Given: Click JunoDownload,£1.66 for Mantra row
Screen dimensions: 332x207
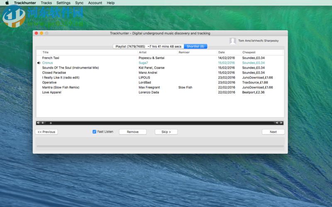Looking at the screenshot, I should click(x=257, y=87).
